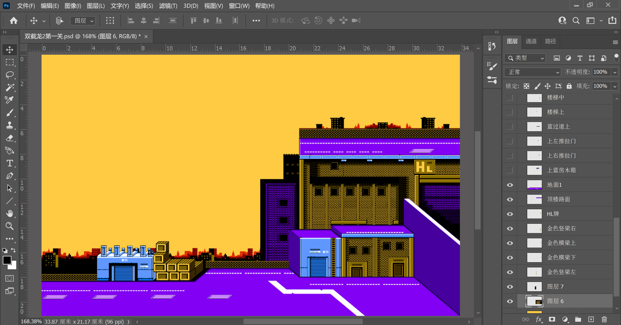Open the tool preset picker arrow
This screenshot has height=325, width=621.
(44, 21)
